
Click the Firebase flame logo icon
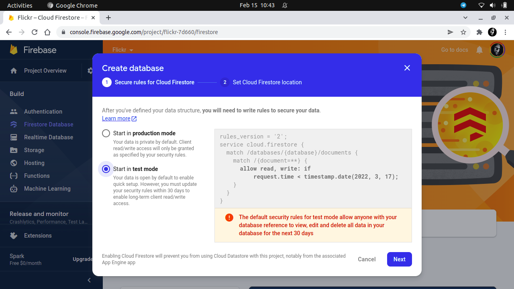14,50
